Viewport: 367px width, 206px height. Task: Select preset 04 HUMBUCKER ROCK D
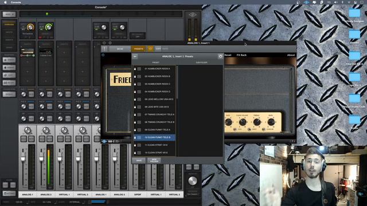click(154, 92)
